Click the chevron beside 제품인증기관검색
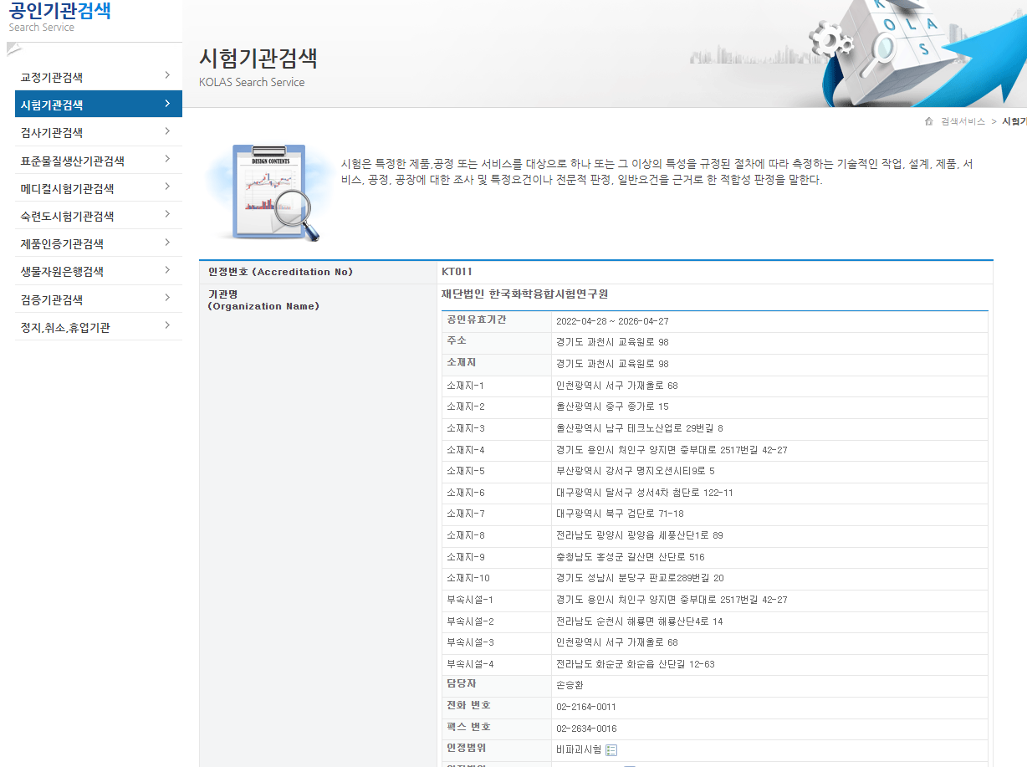 click(167, 243)
